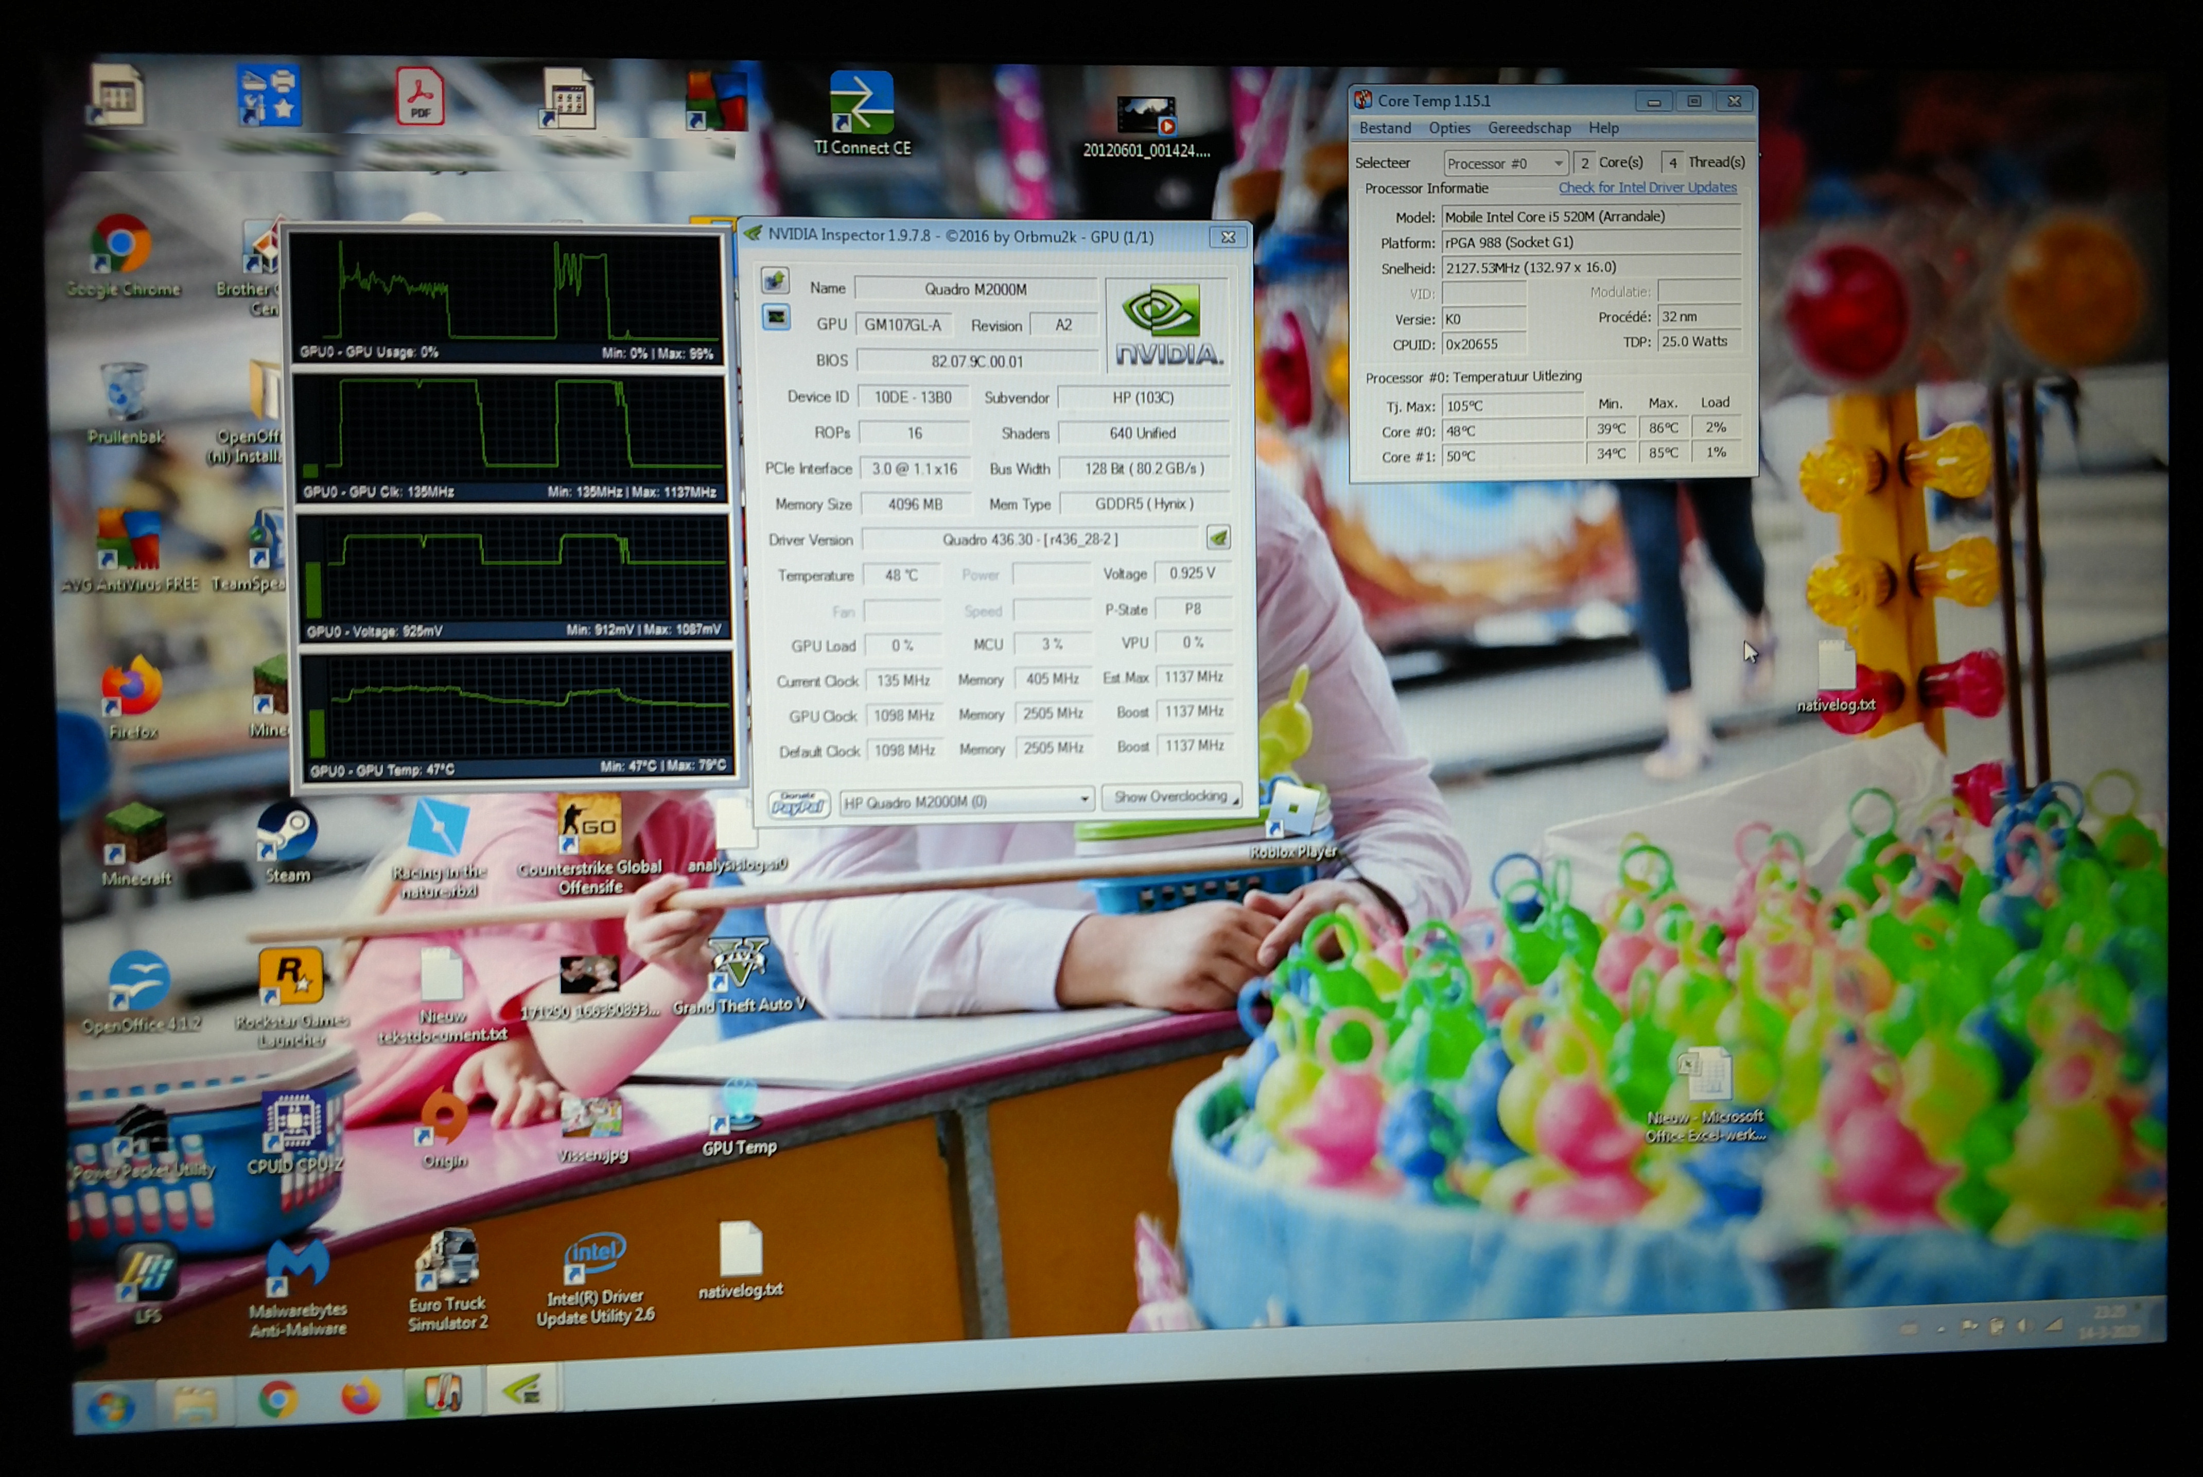Click the Quadro M2000M name field
The image size is (2203, 1477).
point(976,289)
